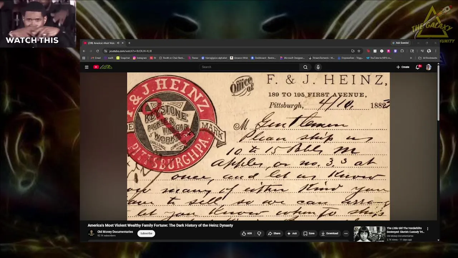Image resolution: width=458 pixels, height=258 pixels.
Task: Open the apps grid in bookmarks bar
Action: pyautogui.click(x=84, y=58)
